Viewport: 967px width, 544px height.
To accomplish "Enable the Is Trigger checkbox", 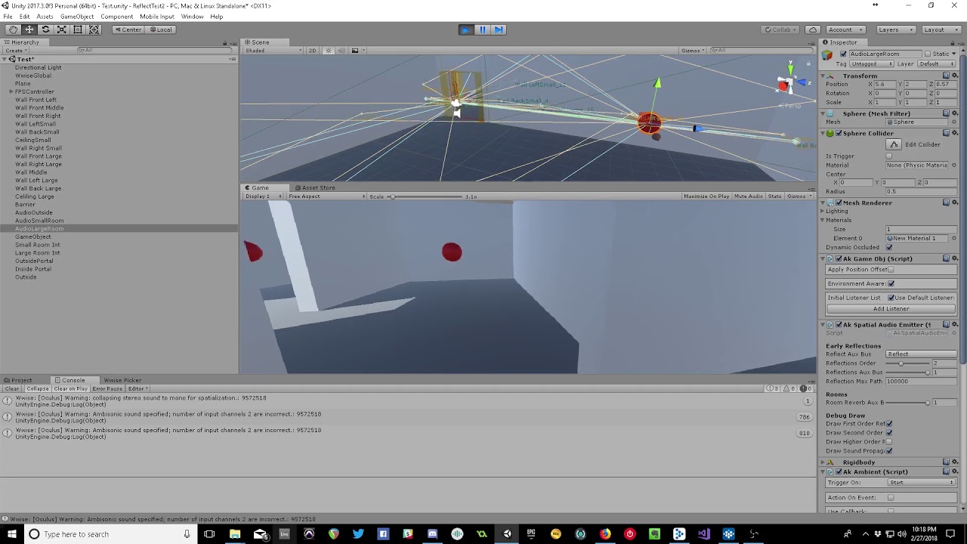I will pos(889,156).
